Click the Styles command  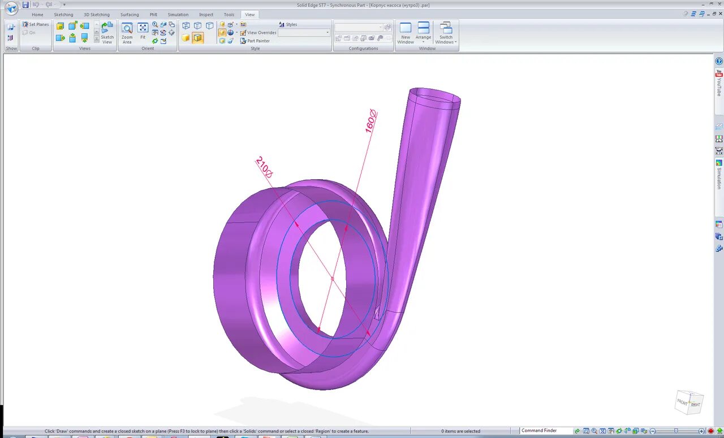287,24
